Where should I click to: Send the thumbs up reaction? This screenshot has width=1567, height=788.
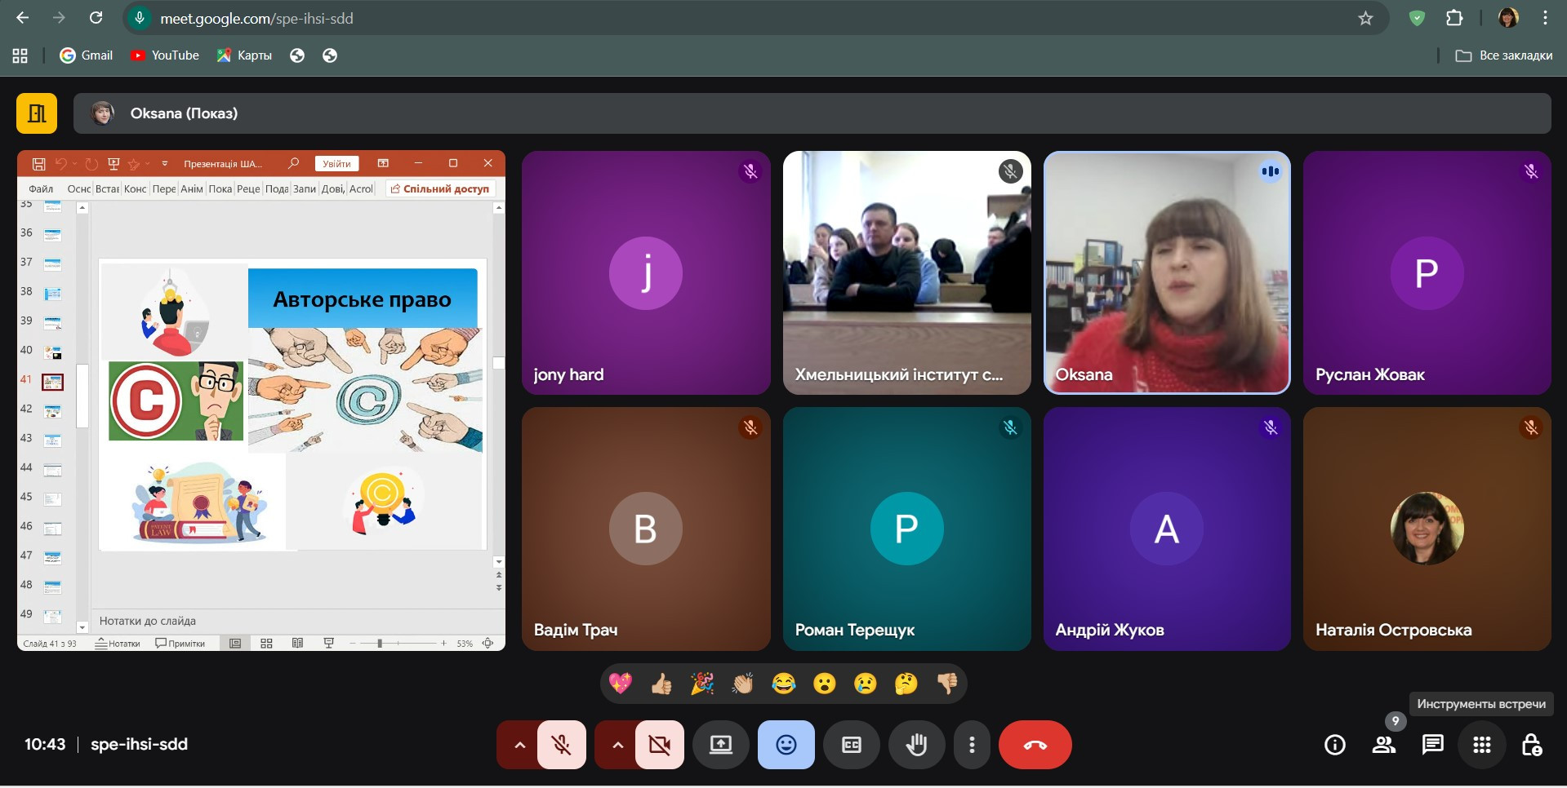tap(661, 684)
